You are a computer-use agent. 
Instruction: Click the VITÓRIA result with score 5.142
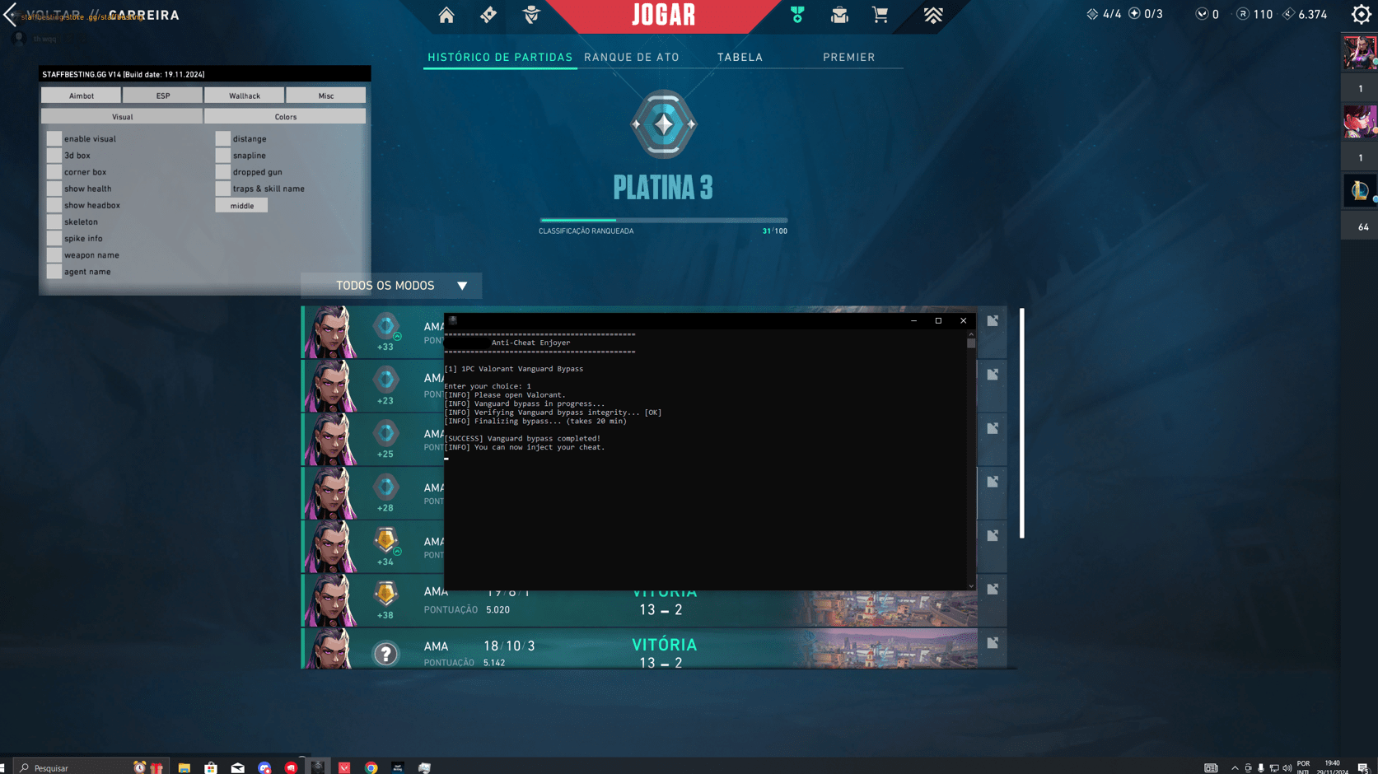pos(664,645)
